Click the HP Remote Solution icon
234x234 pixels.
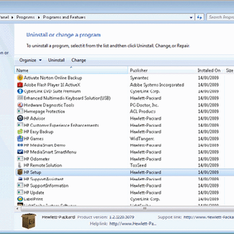(x=20, y=165)
